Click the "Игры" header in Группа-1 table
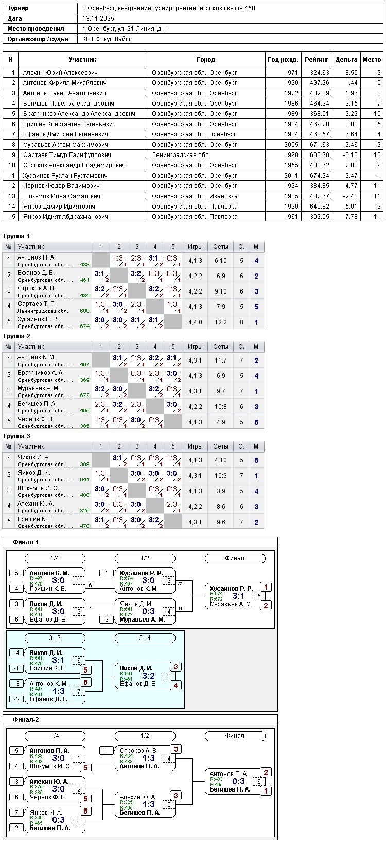386x843 pixels. [x=195, y=247]
